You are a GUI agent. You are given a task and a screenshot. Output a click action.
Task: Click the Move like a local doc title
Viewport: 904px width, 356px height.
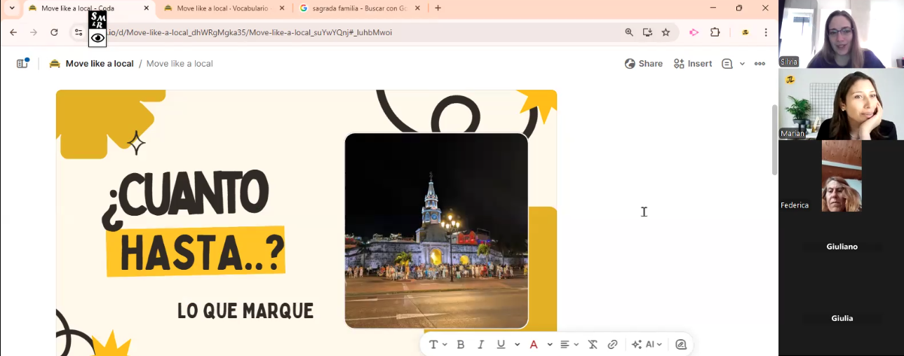100,63
